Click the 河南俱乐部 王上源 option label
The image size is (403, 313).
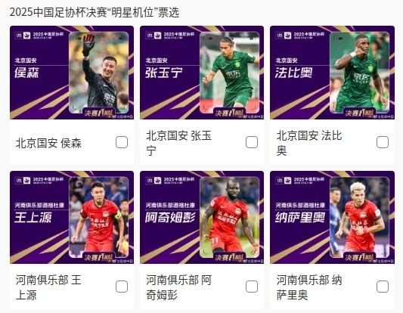click(x=48, y=287)
